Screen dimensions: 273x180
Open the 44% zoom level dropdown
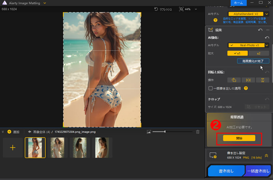point(196,9)
